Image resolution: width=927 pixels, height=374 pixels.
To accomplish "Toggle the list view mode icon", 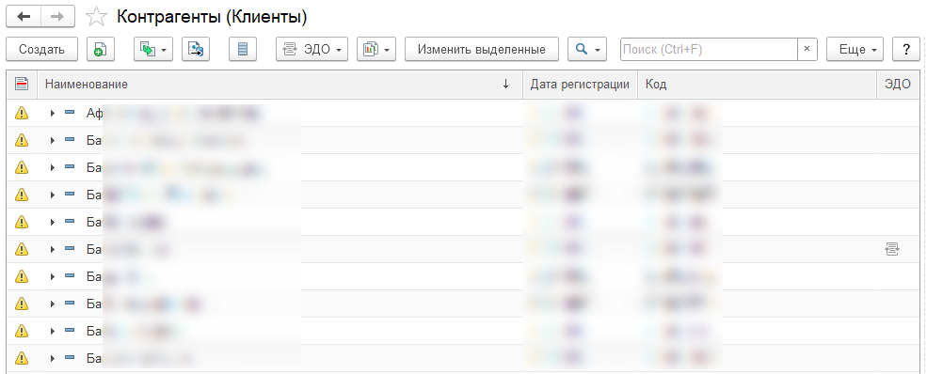I will pos(243,50).
